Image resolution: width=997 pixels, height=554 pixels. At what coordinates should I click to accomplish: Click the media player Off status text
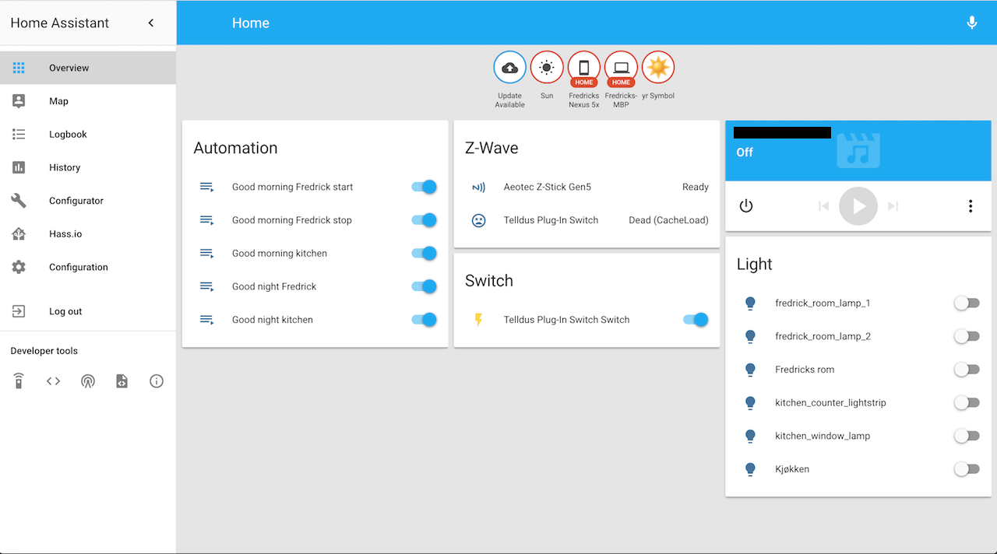pos(745,153)
